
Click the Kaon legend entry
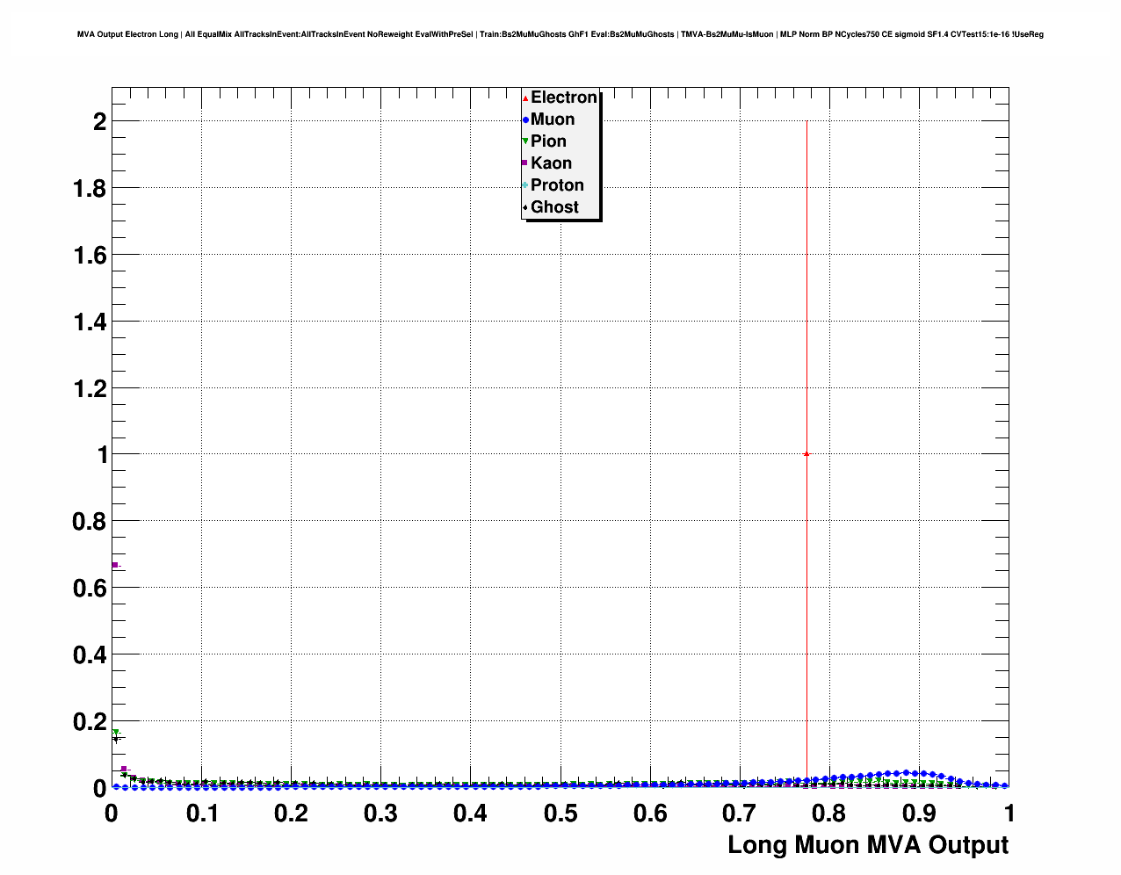(x=547, y=163)
